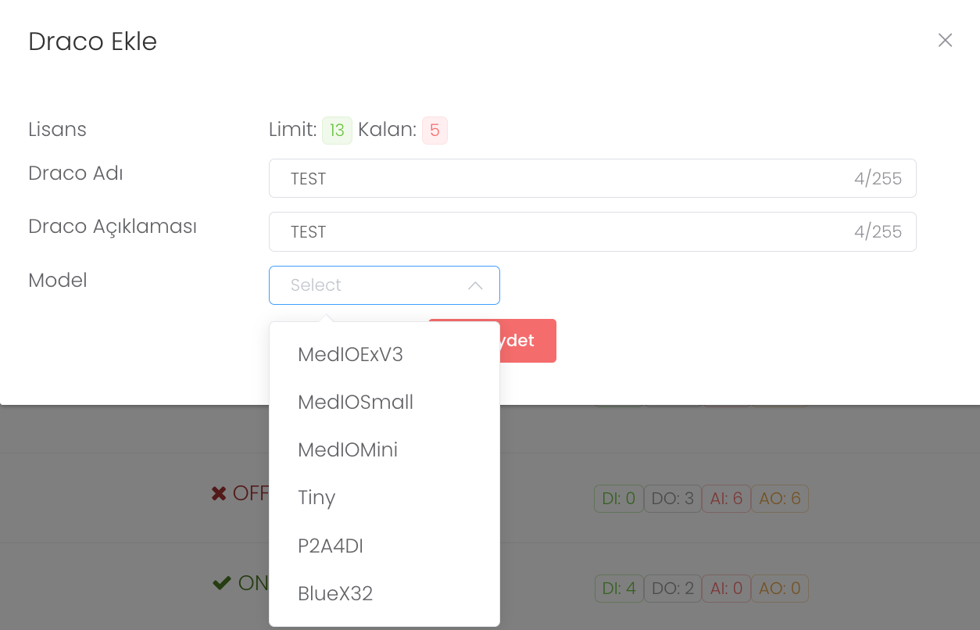Click the red OFF cross icon

point(219,494)
